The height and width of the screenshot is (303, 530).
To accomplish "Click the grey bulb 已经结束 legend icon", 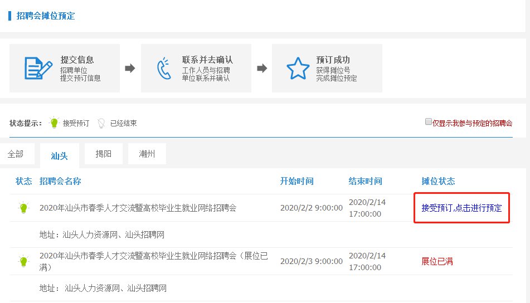I will click(x=101, y=123).
